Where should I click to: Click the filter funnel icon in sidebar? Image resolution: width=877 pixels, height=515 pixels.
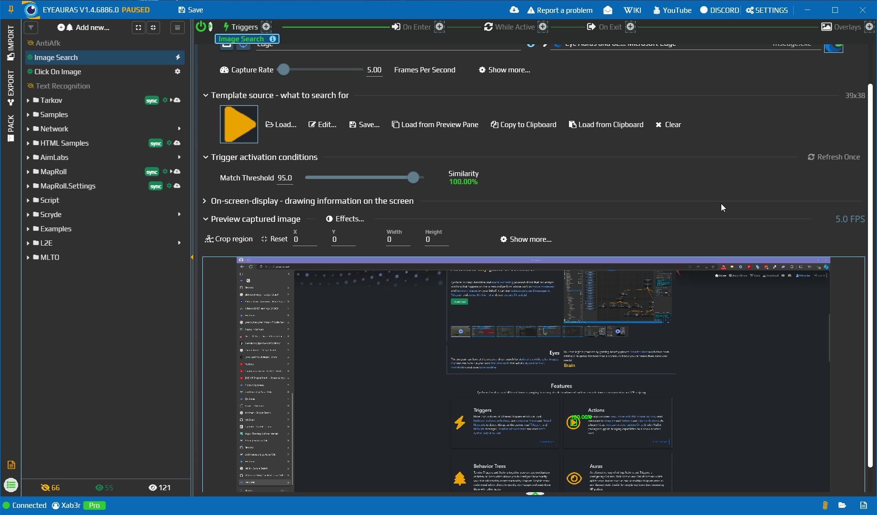pyautogui.click(x=31, y=28)
